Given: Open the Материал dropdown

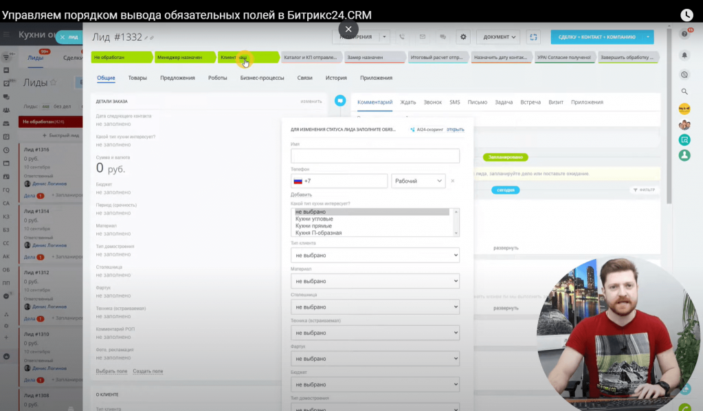Looking at the screenshot, I should click(375, 281).
